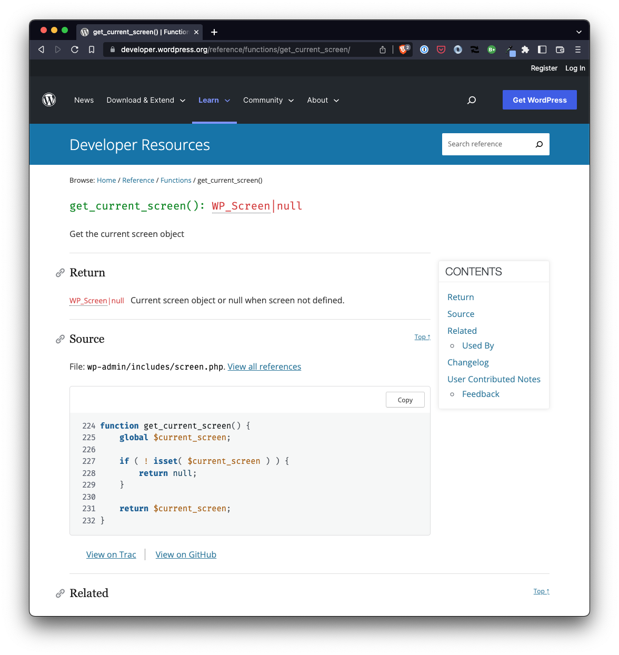The image size is (619, 655).
Task: Click the Return heading anchor link icon
Action: [60, 273]
